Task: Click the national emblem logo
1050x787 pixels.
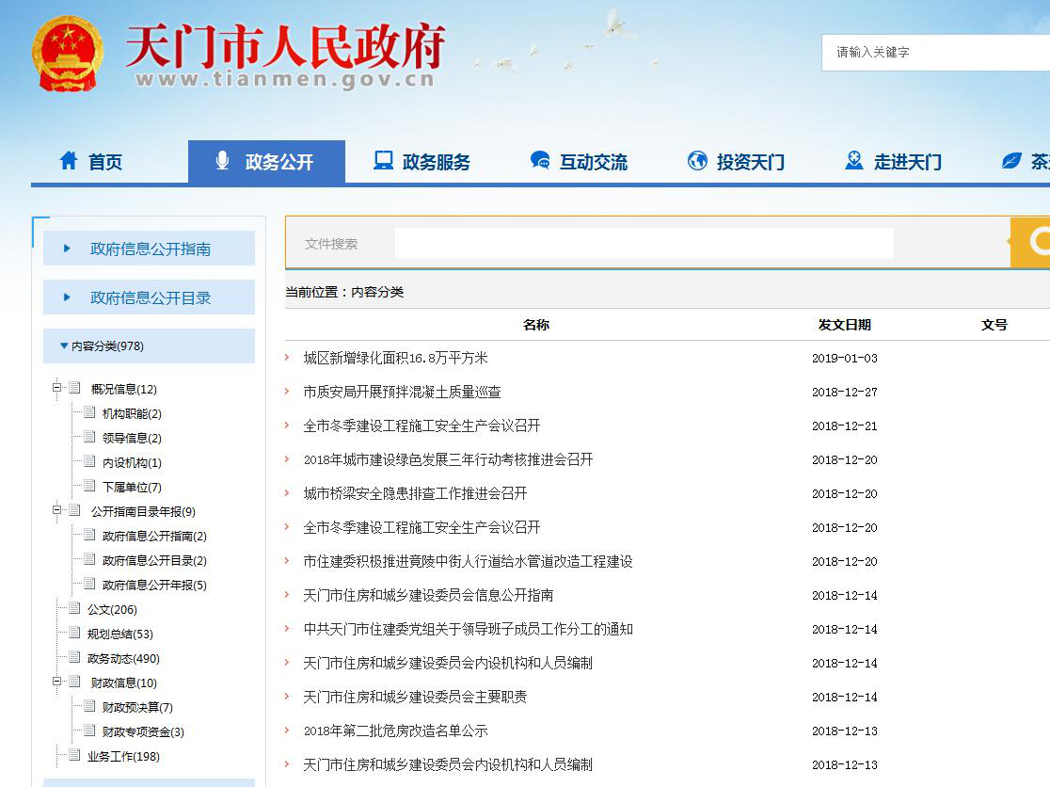Action: click(x=68, y=54)
